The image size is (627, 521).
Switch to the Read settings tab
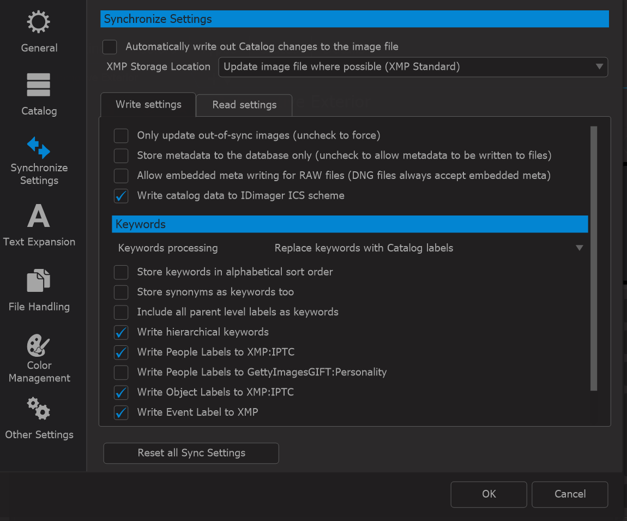click(x=244, y=105)
